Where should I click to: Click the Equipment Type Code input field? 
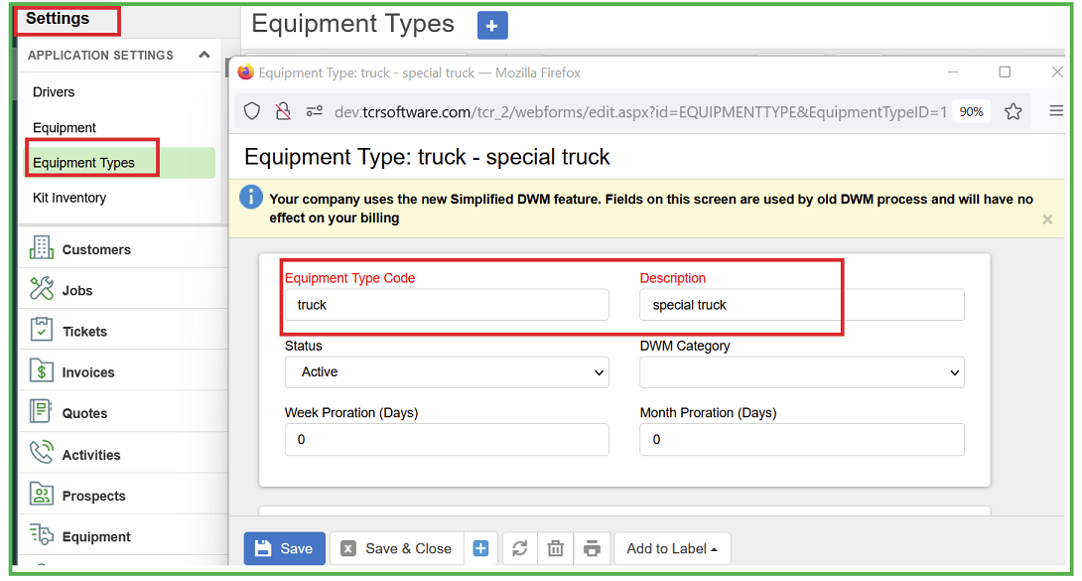pos(447,305)
